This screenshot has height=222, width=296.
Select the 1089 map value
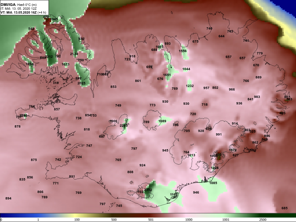(x=162, y=121)
